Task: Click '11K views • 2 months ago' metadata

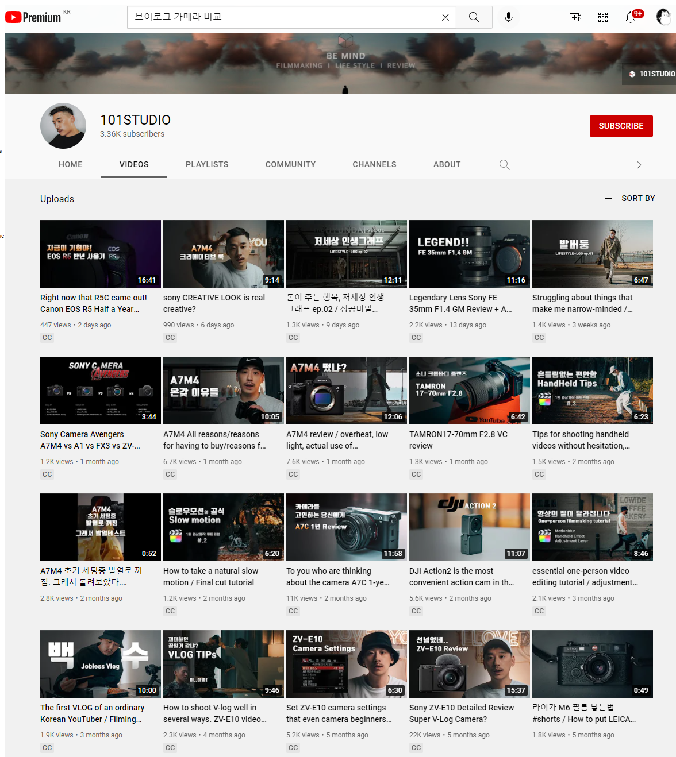Action: [327, 598]
